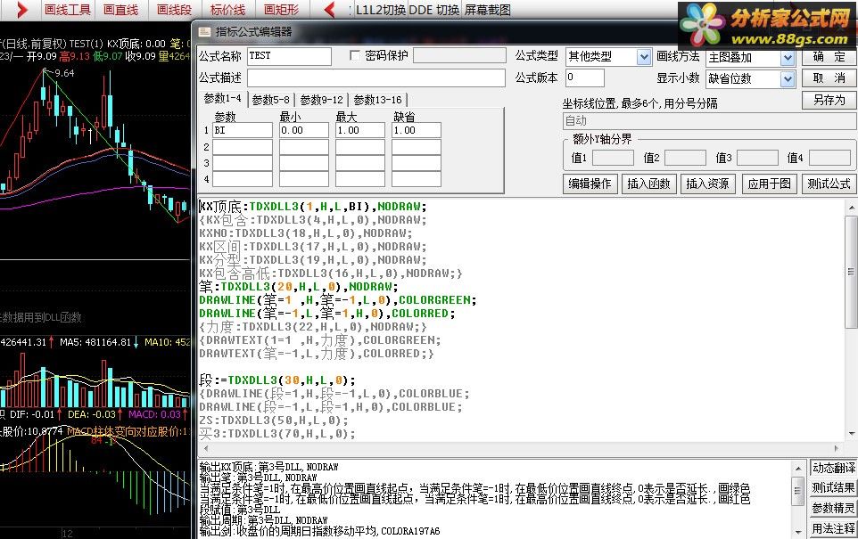Click the password input field
Screen dimensions: 858x539
[459, 55]
